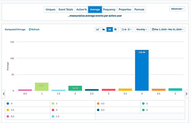191x123 pixels.
Task: Open the Formula tab
Action: pyautogui.click(x=139, y=10)
